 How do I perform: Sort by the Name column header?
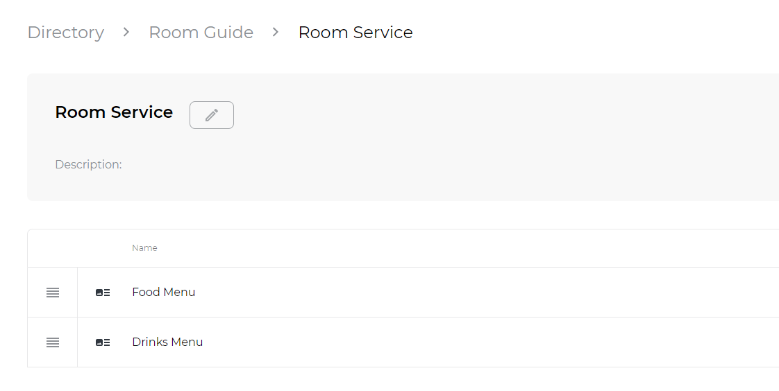(144, 248)
